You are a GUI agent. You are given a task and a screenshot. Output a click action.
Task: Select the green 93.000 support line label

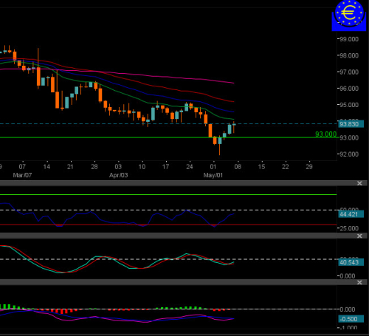pyautogui.click(x=325, y=134)
